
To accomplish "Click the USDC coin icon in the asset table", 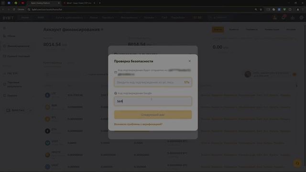I will [x=47, y=167].
